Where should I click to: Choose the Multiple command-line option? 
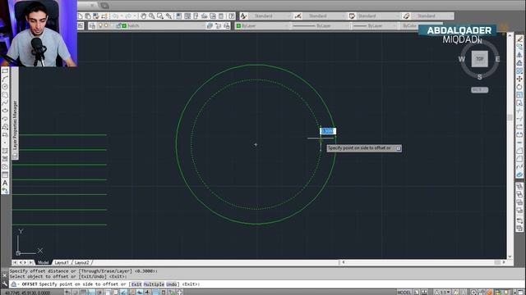pyautogui.click(x=154, y=284)
